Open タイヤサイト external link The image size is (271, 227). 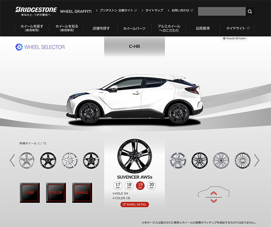[x=238, y=28]
